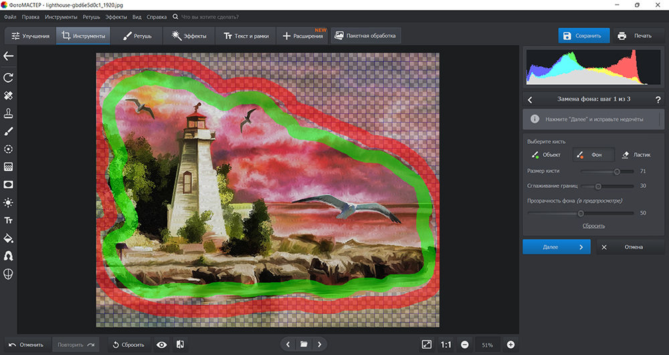The width and height of the screenshot is (669, 355).
Task: Click the Далее button
Action: coord(556,247)
